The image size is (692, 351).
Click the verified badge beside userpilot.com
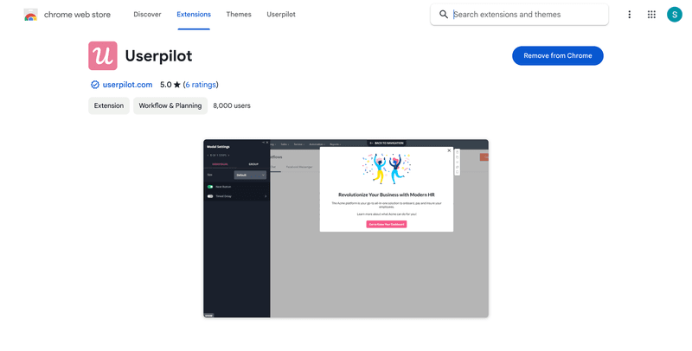95,85
